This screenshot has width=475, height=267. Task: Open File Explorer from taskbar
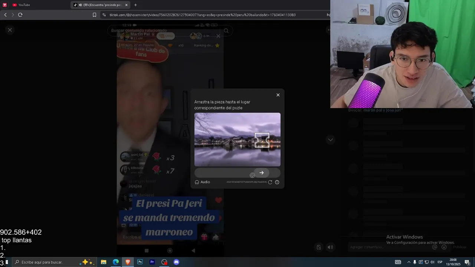(104, 262)
